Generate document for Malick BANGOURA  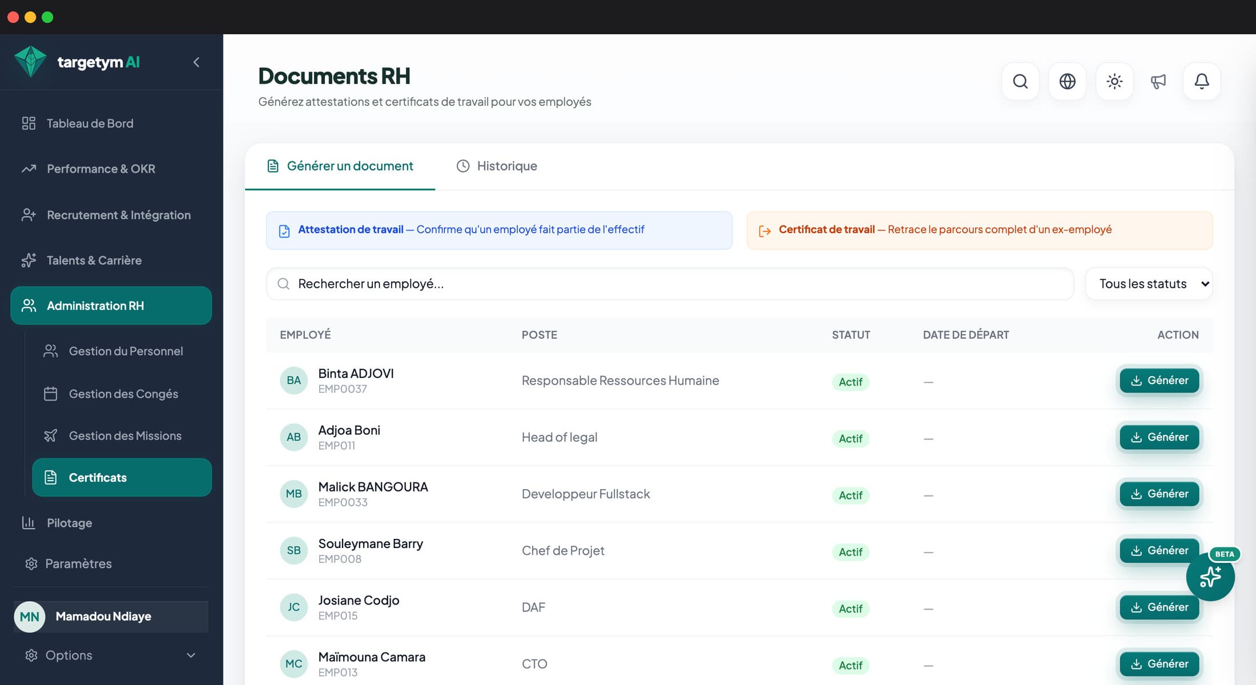click(1159, 494)
